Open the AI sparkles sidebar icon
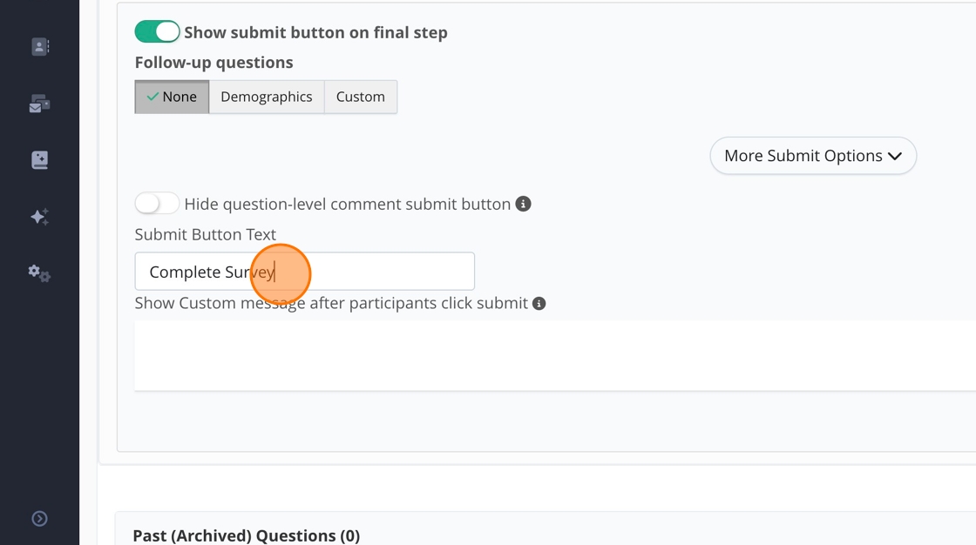 pyautogui.click(x=40, y=217)
